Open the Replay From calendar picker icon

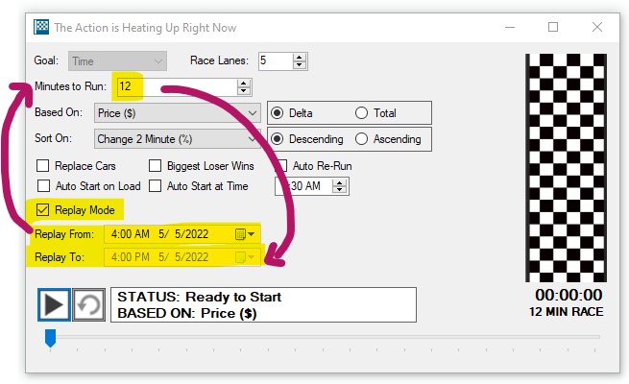[x=240, y=233]
